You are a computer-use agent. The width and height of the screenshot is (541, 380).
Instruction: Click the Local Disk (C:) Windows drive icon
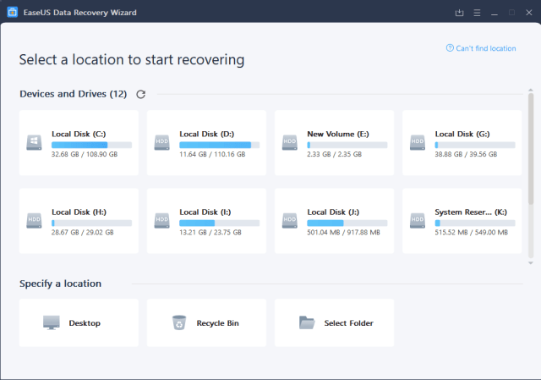(34, 142)
